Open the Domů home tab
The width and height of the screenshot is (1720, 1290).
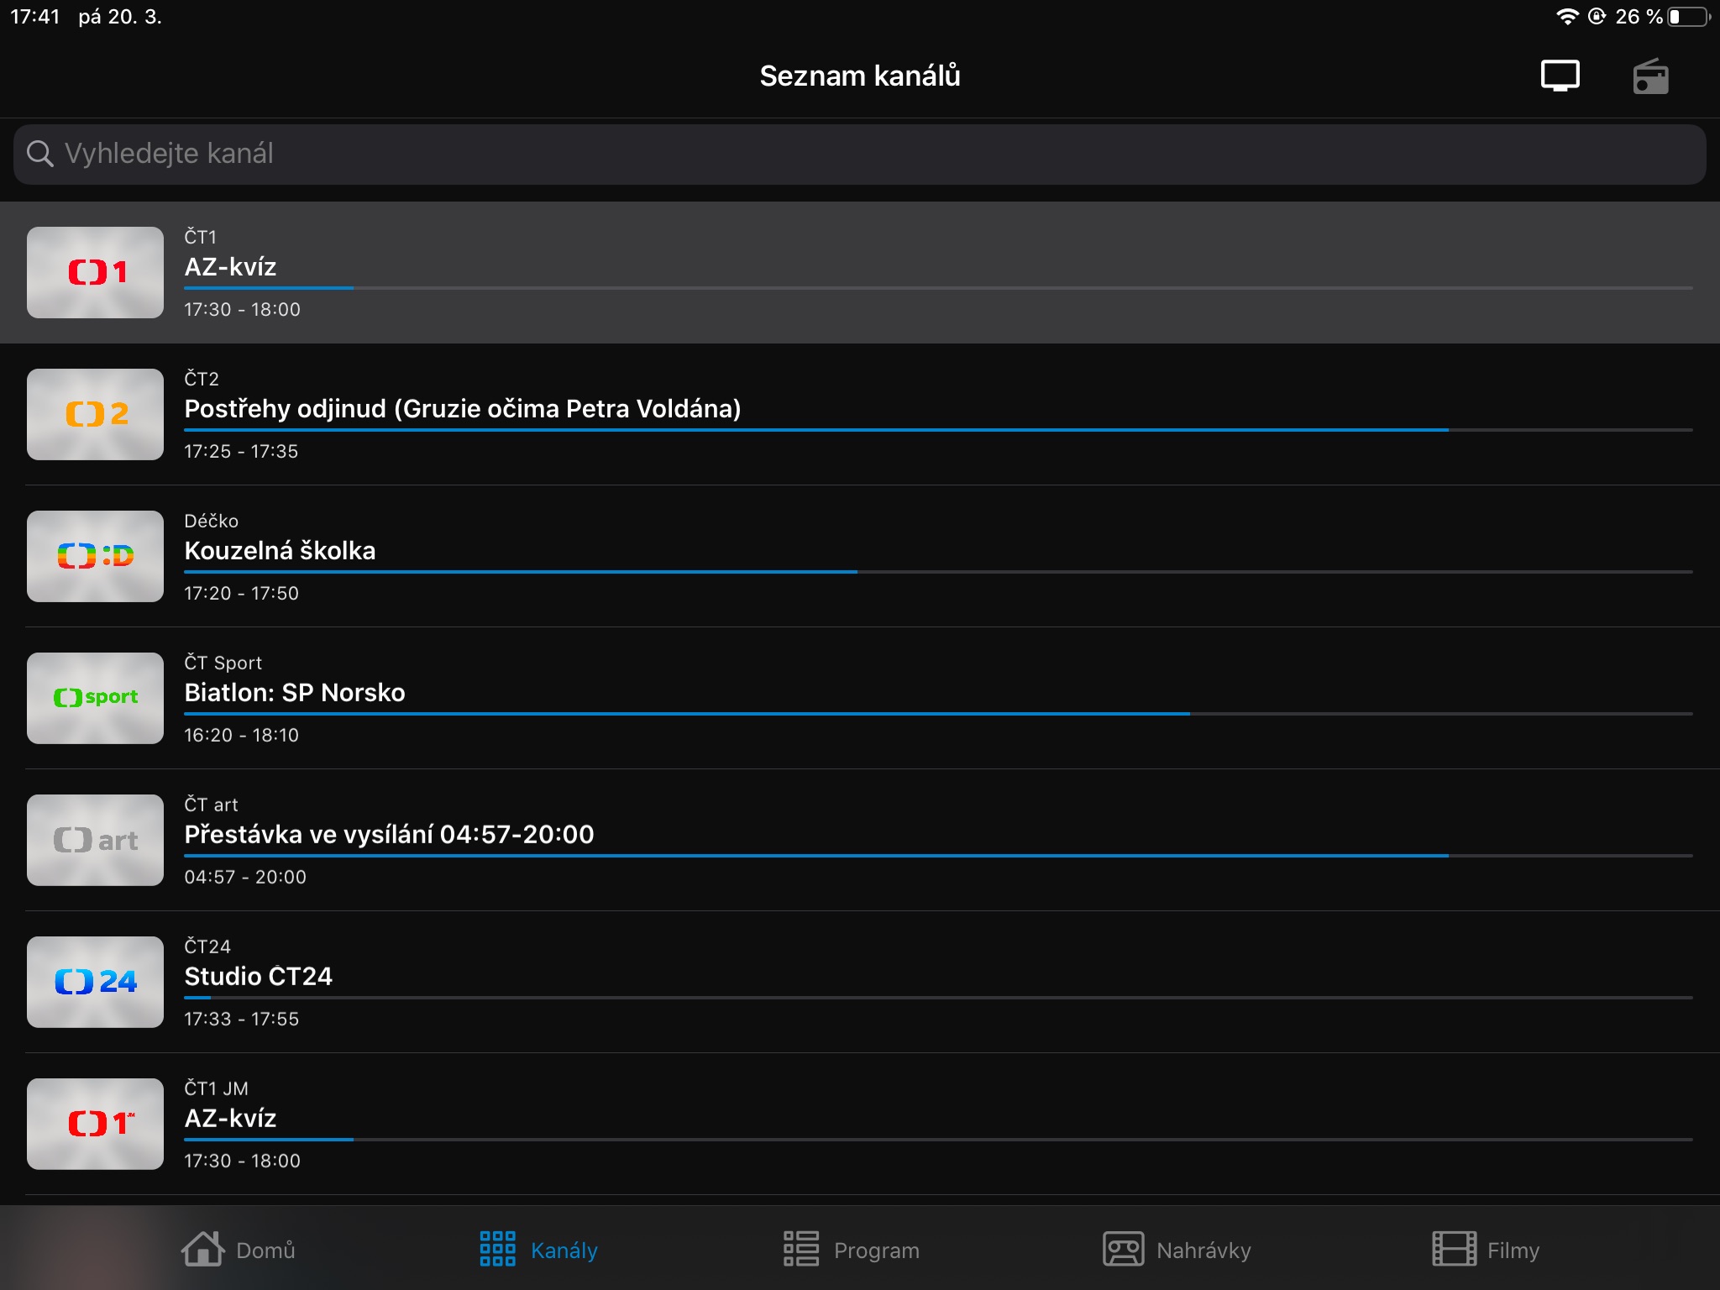(x=239, y=1250)
